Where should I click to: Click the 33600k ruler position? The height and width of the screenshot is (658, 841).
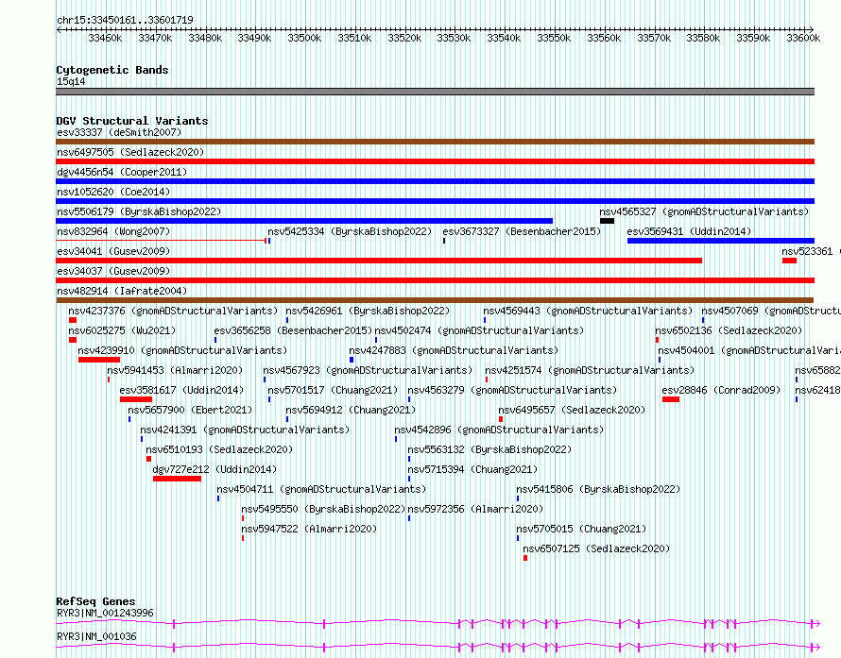(803, 38)
